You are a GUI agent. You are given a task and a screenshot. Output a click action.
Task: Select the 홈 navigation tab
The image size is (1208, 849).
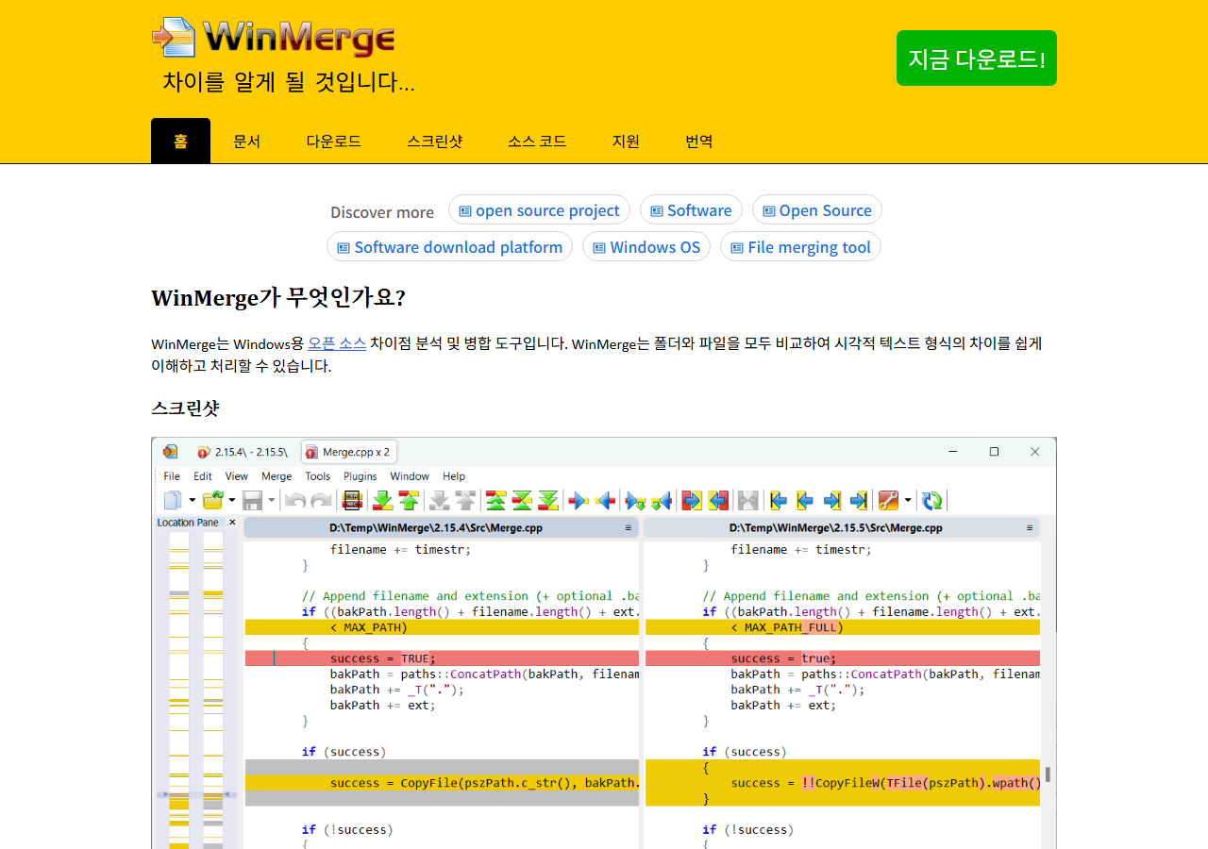click(180, 141)
